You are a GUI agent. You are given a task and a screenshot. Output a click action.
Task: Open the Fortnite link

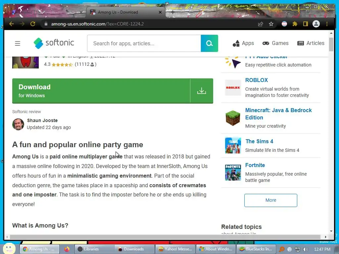[x=255, y=165]
